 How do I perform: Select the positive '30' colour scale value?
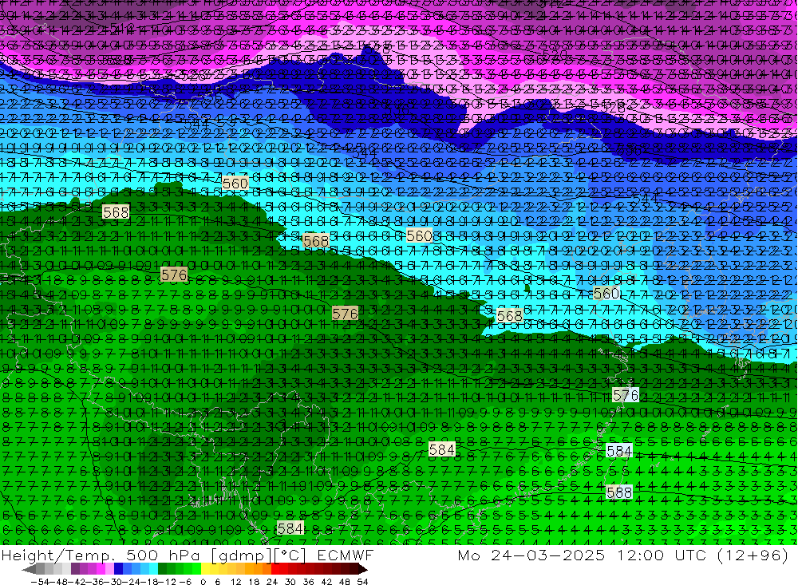coord(290,582)
